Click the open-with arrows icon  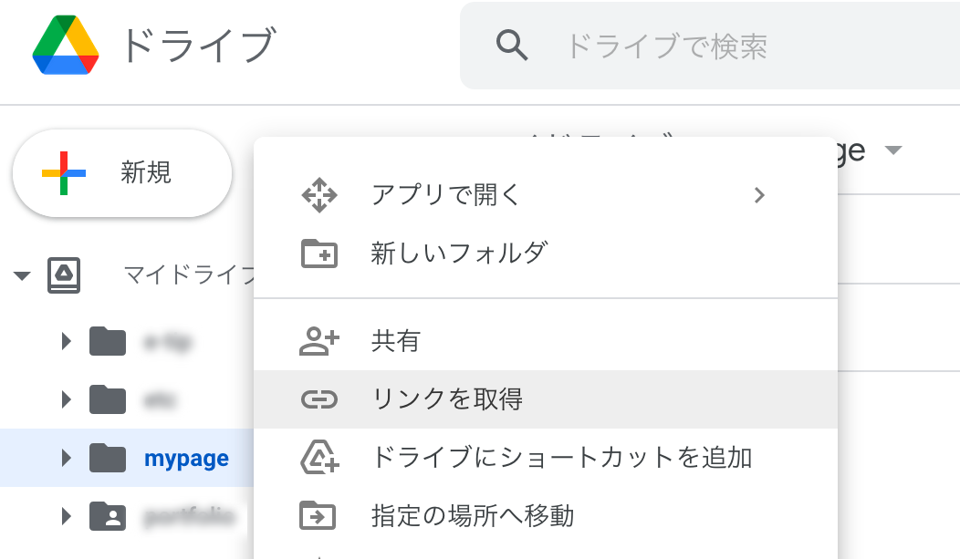pos(318,195)
